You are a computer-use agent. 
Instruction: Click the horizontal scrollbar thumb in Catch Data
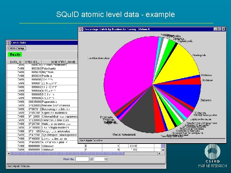[x=67, y=153]
